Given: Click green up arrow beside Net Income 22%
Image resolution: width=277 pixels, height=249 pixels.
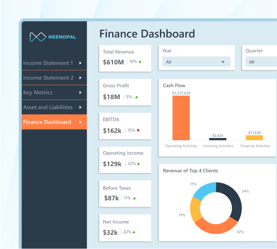Looking at the screenshot, I should click(x=134, y=232).
